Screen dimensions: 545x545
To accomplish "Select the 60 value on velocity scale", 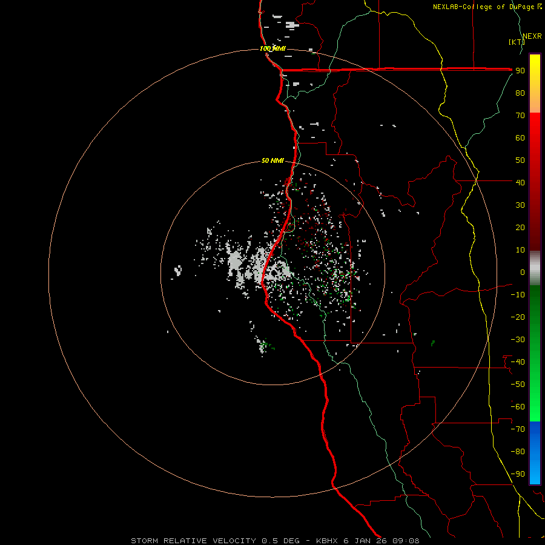I will pos(520,138).
